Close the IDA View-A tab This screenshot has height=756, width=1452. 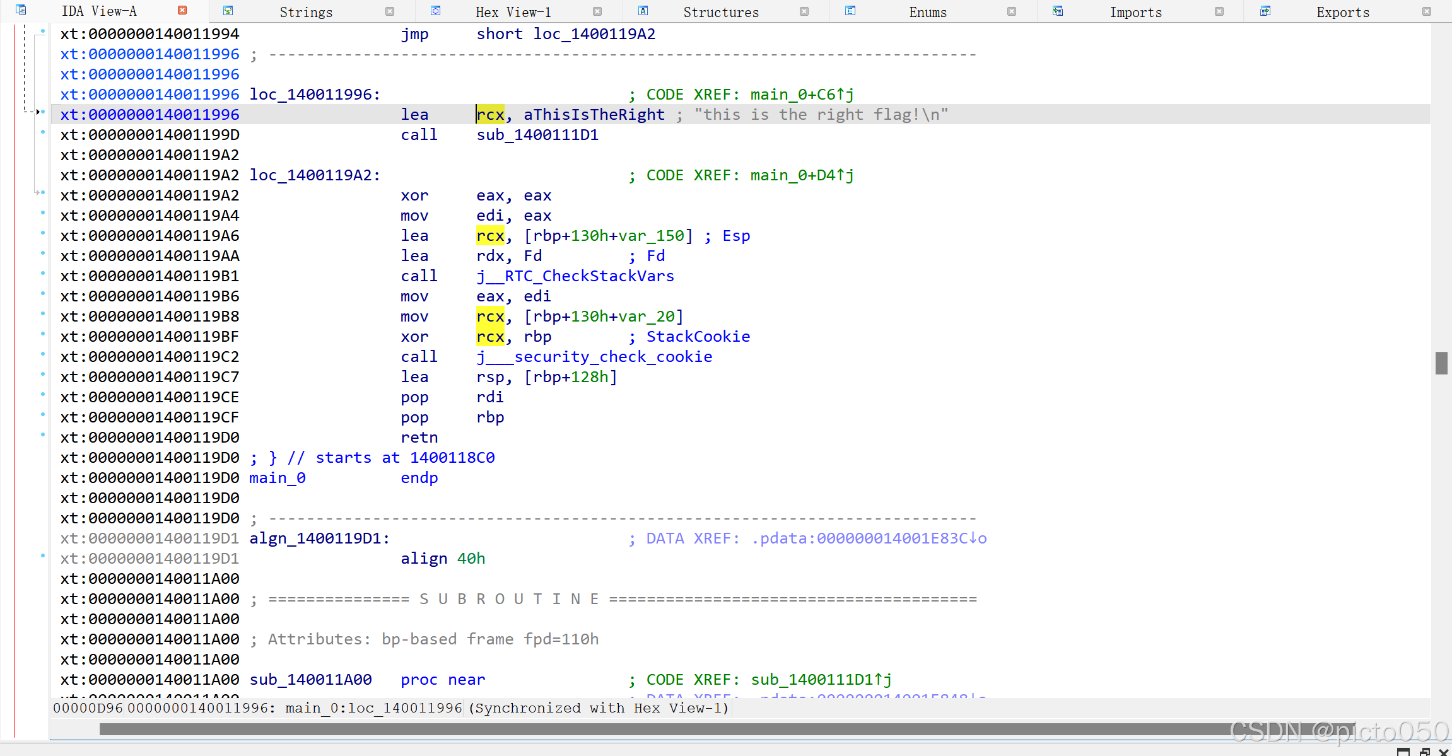point(182,10)
